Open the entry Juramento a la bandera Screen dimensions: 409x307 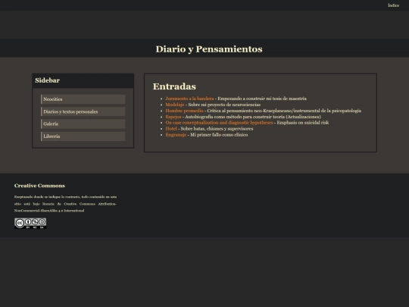click(x=189, y=99)
